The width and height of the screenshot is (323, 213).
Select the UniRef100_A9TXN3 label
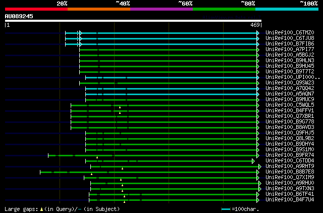tap(290, 189)
